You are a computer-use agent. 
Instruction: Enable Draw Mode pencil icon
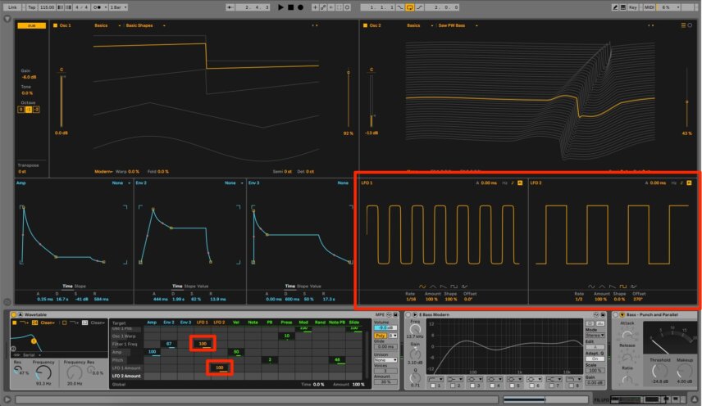[x=615, y=7]
